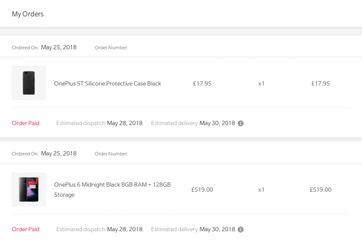Image resolution: width=362 pixels, height=243 pixels.
Task: Click the OnePlus 6 Midnight Black 8GB RAM title
Action: pyautogui.click(x=112, y=189)
